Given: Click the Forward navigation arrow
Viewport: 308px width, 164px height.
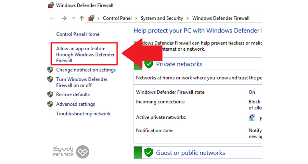Looking at the screenshot, I should (64, 18).
